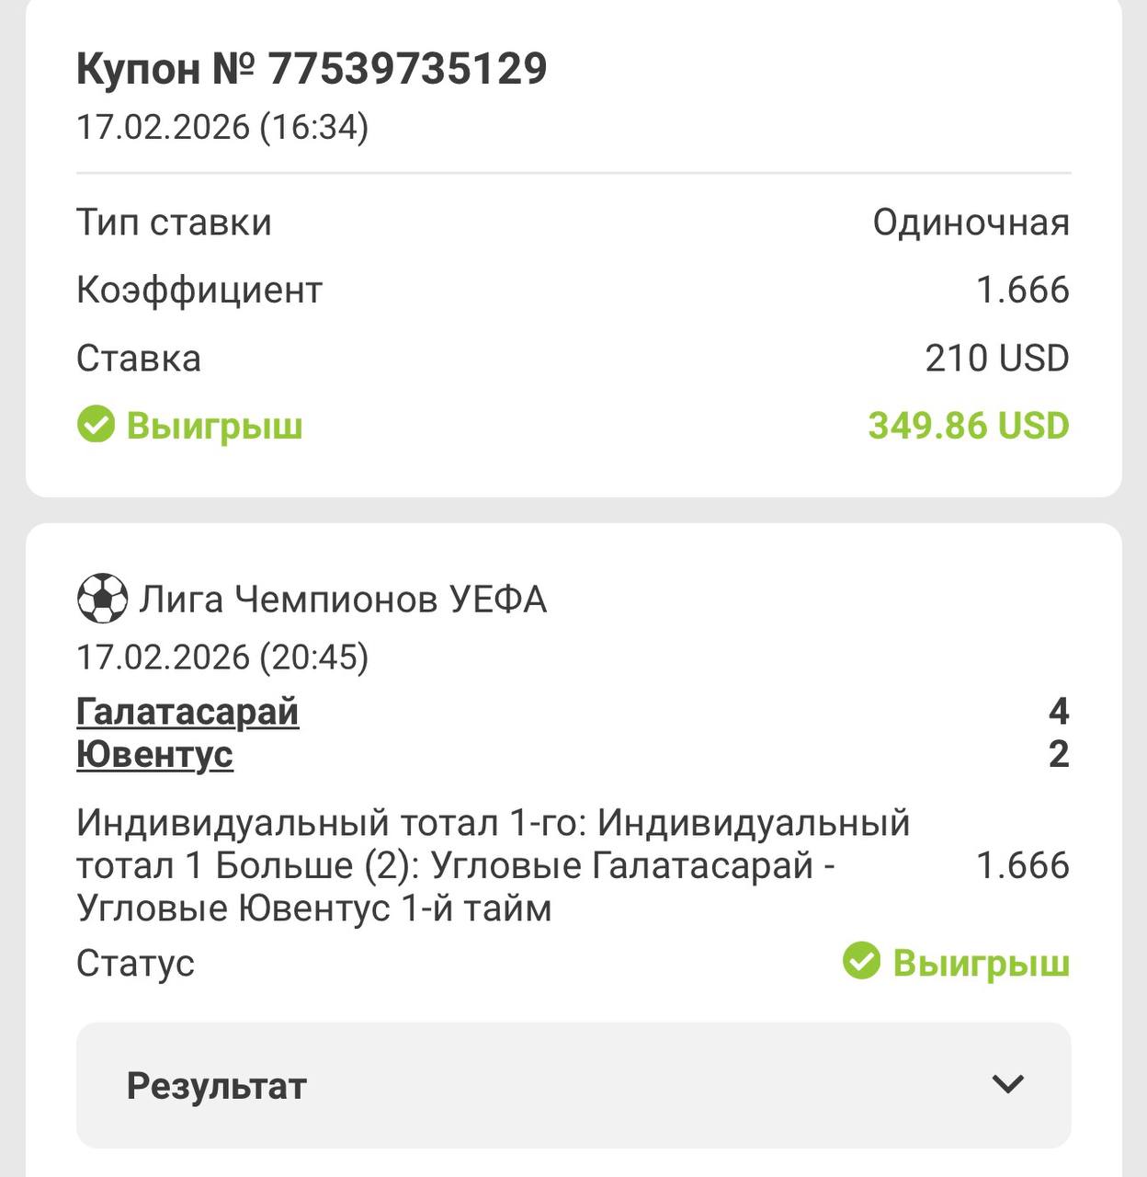The image size is (1147, 1177).
Task: Open the Галатасарай team link
Action: (x=187, y=712)
